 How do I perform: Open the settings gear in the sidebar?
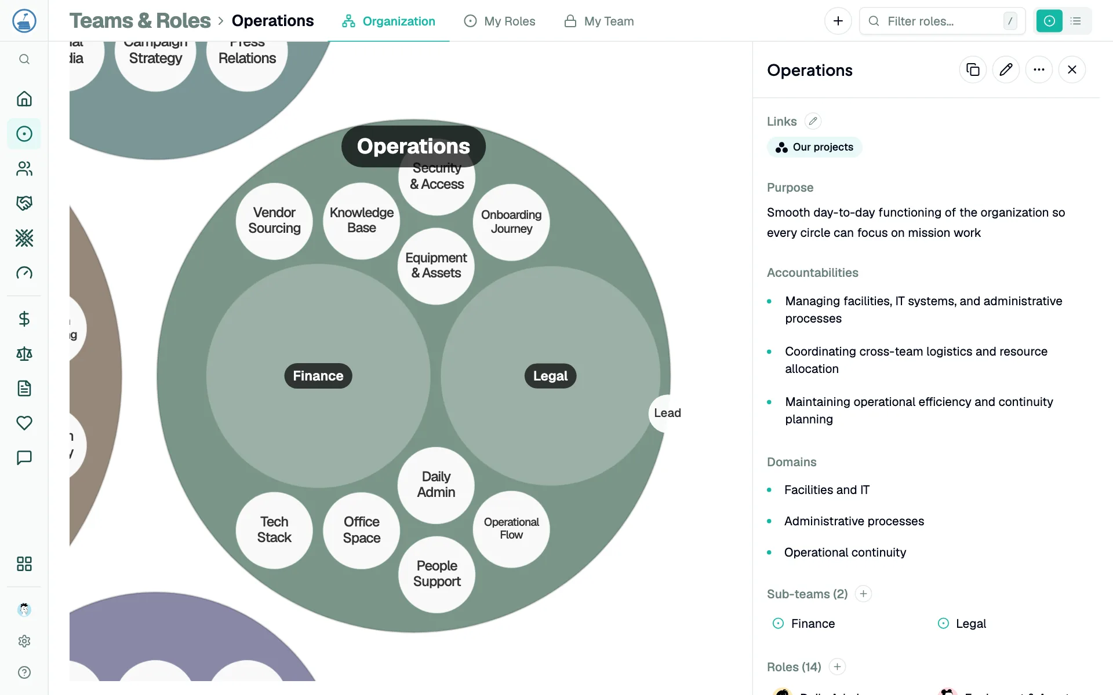[x=24, y=641]
